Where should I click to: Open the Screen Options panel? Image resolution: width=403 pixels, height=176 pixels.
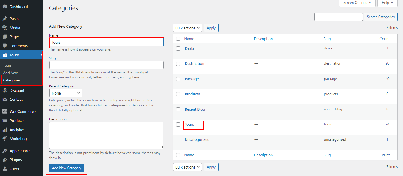[x=357, y=3]
